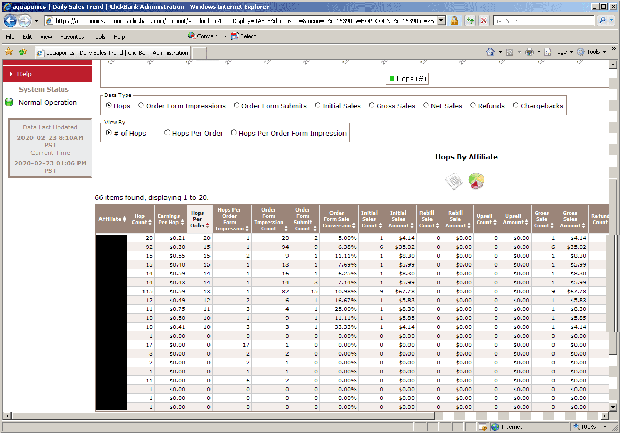Click the Print icon in command bar
Screen dimensions: 620x433
529,52
